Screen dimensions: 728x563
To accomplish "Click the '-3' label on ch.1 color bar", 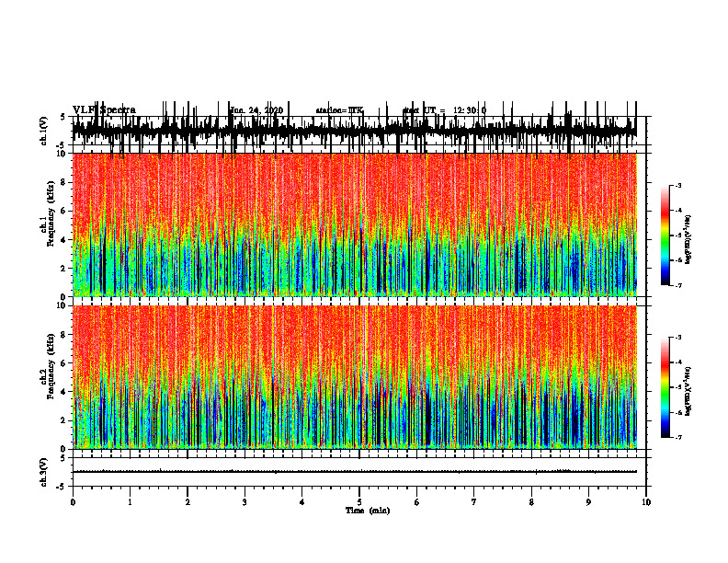I will (678, 186).
